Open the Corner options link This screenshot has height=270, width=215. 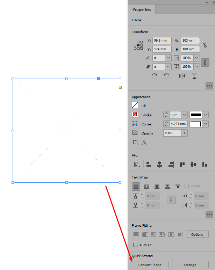tap(147, 124)
